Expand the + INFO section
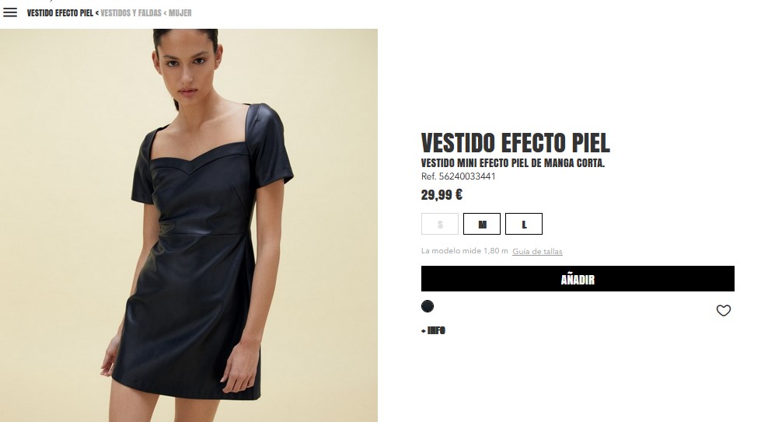Screen dimensions: 761x422 click(433, 331)
